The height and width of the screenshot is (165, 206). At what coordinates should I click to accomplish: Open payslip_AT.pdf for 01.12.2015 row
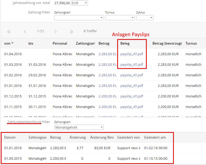coord(132,96)
